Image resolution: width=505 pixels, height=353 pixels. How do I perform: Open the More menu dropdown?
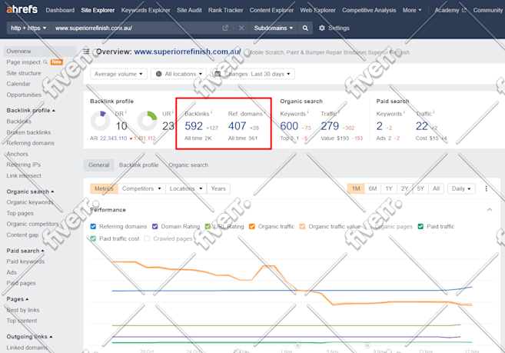click(x=412, y=10)
